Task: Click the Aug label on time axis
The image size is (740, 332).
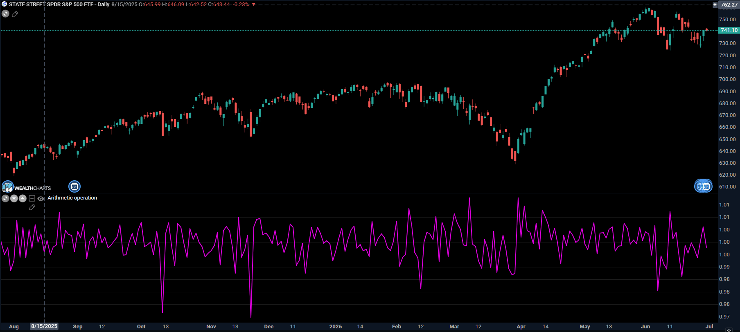Action: 14,327
